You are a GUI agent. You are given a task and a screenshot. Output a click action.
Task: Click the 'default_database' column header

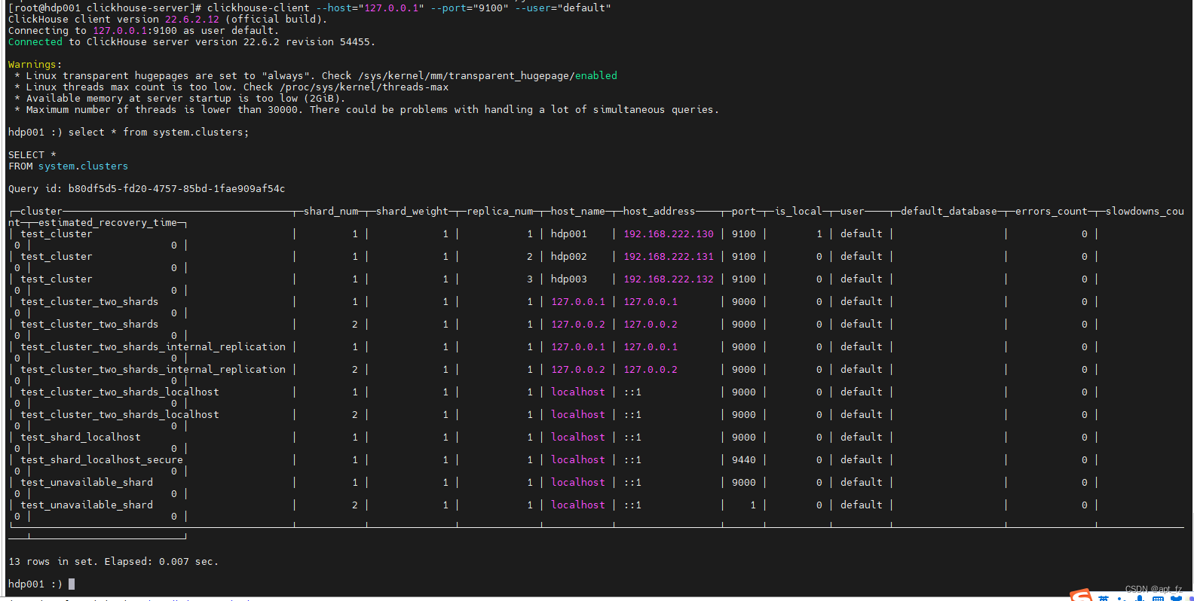(949, 212)
